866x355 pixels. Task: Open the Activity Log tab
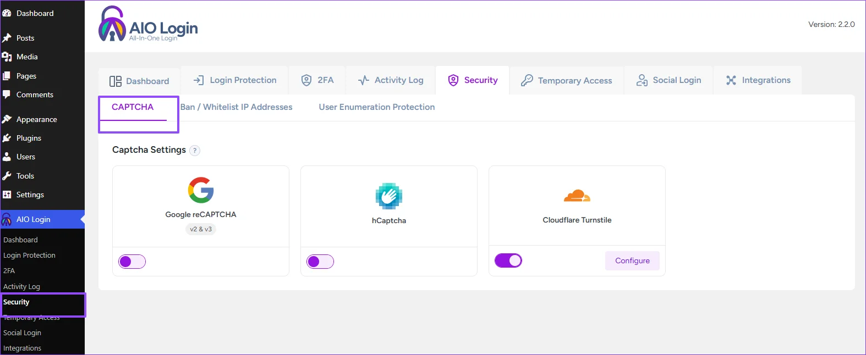pyautogui.click(x=391, y=80)
